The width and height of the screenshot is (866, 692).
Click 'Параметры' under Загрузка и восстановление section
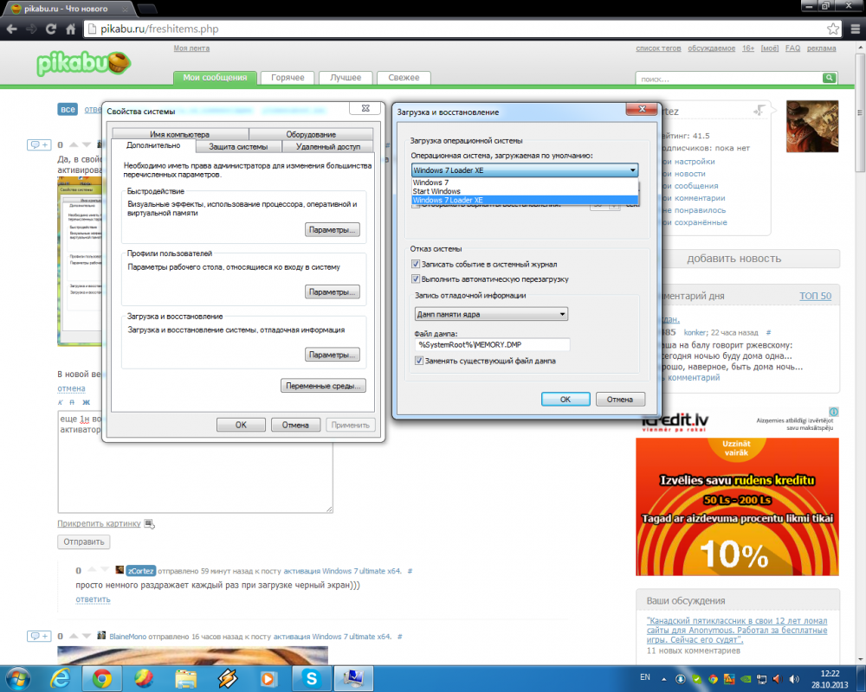click(x=332, y=355)
